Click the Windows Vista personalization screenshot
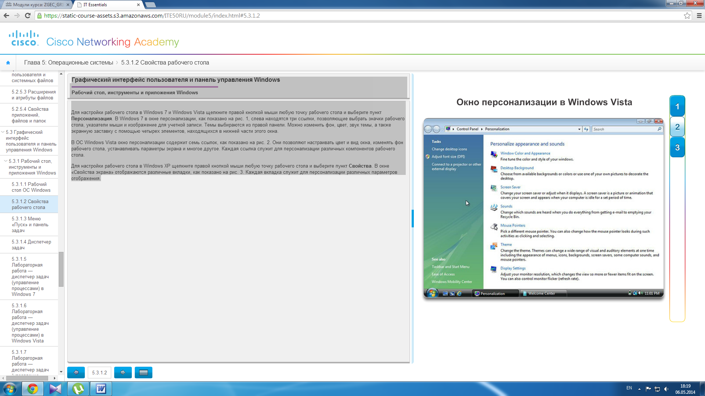Screen dimensions: 705x396 point(543,208)
